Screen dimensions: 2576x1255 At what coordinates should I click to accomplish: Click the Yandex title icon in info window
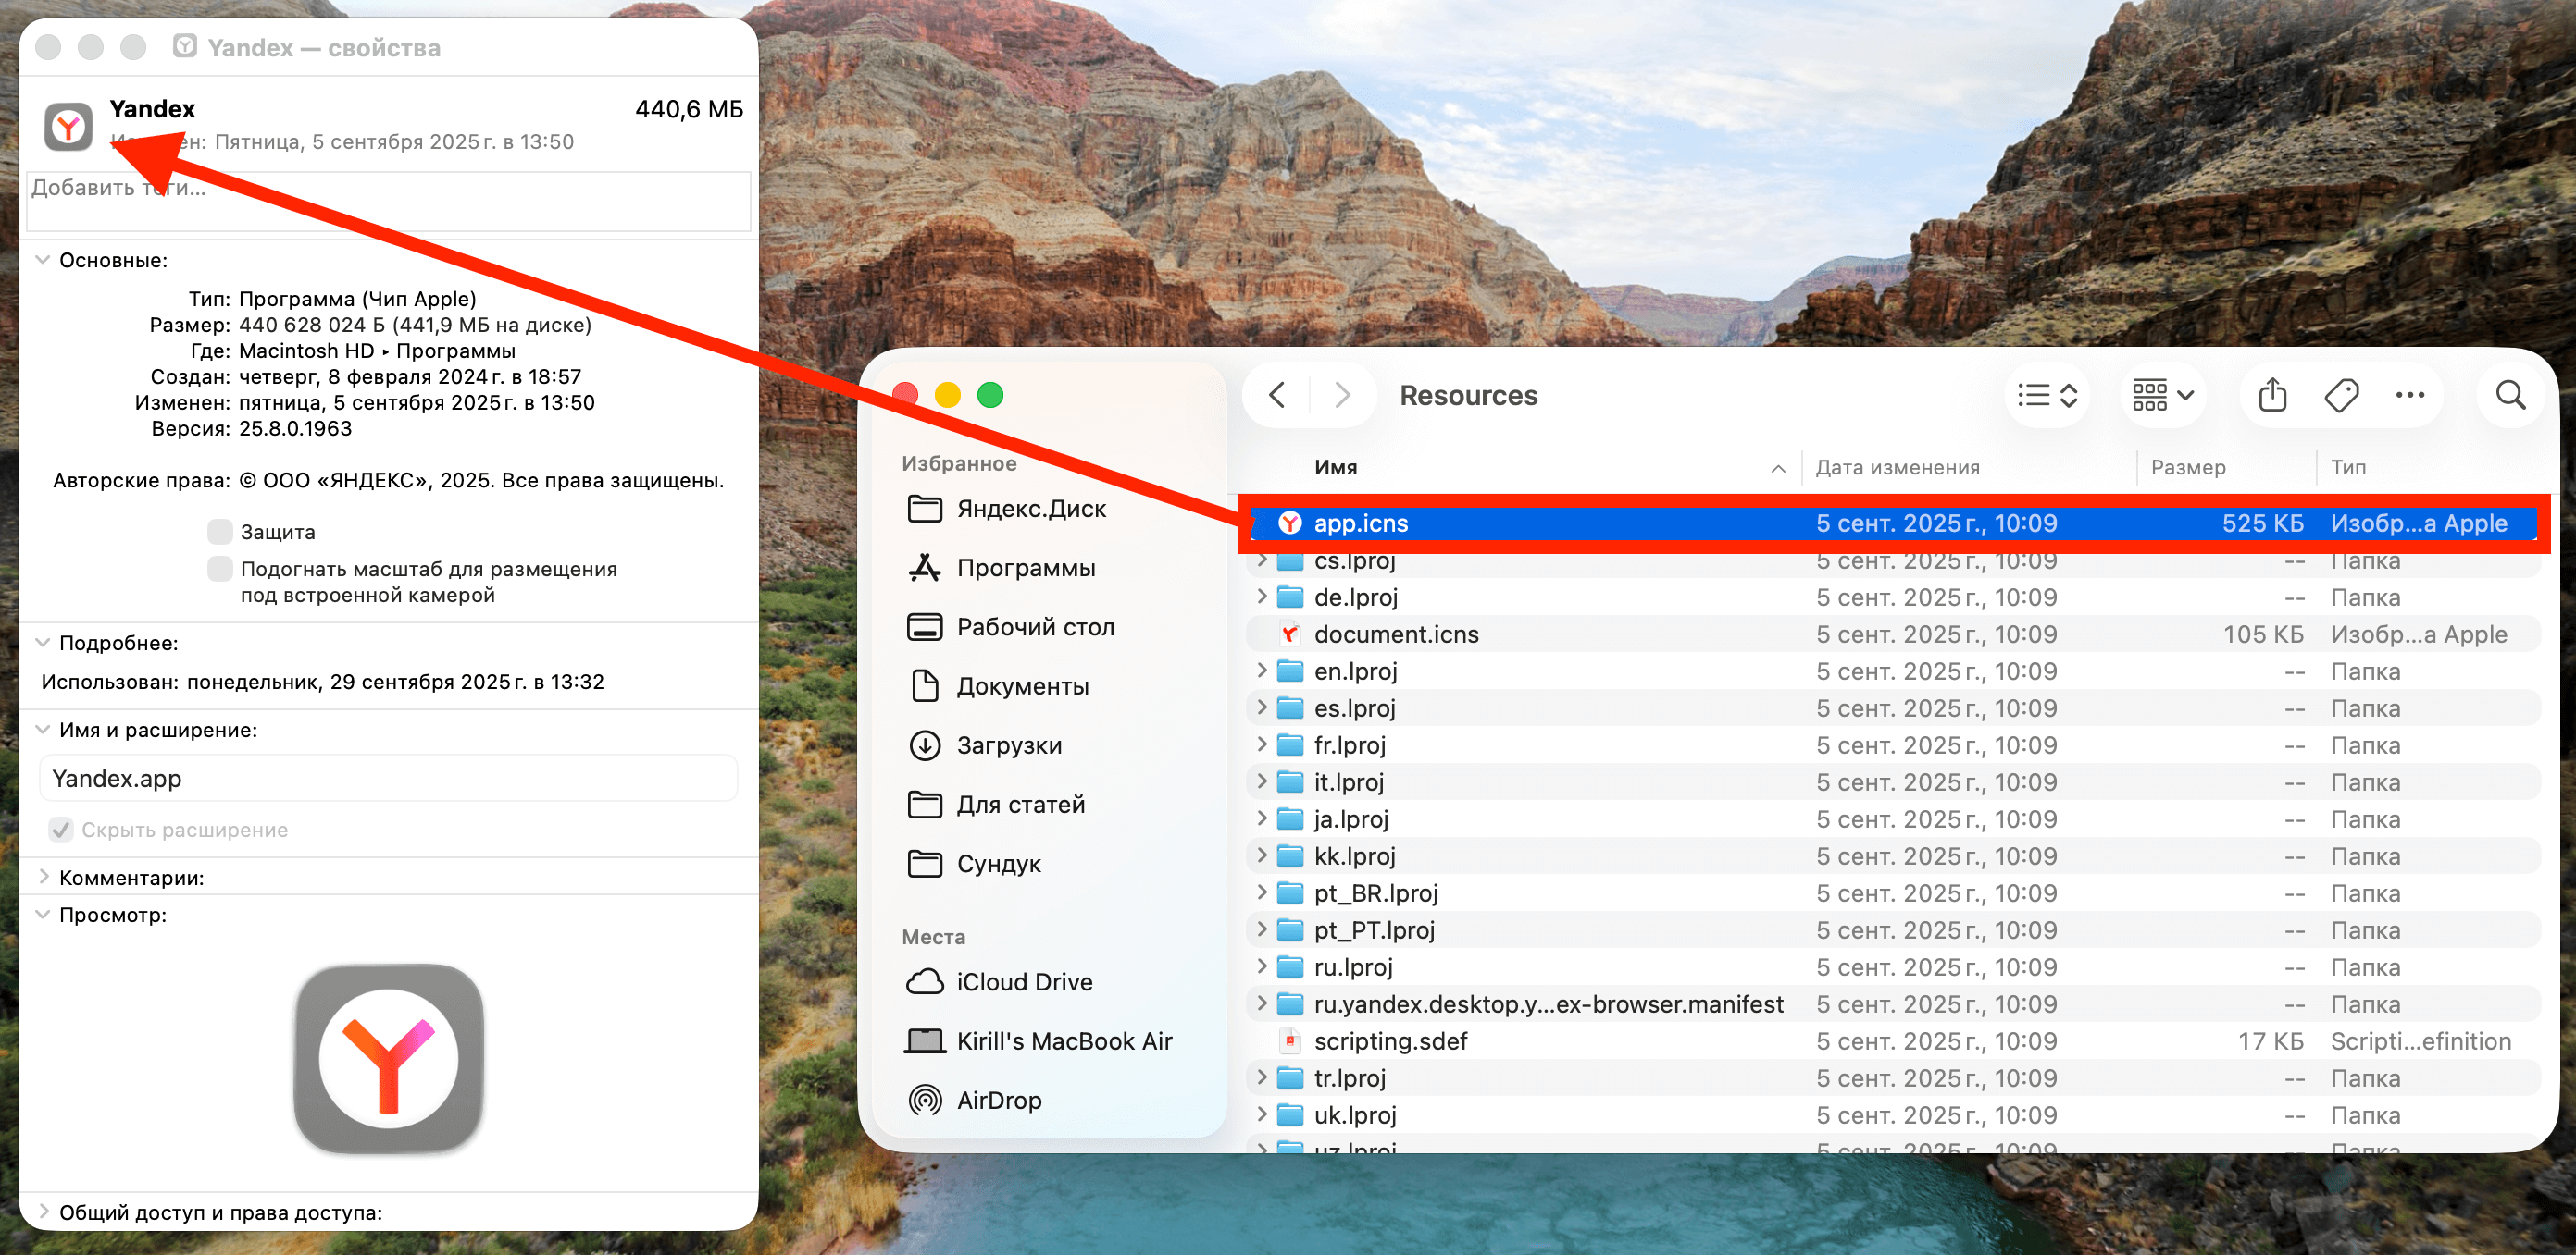tap(185, 46)
